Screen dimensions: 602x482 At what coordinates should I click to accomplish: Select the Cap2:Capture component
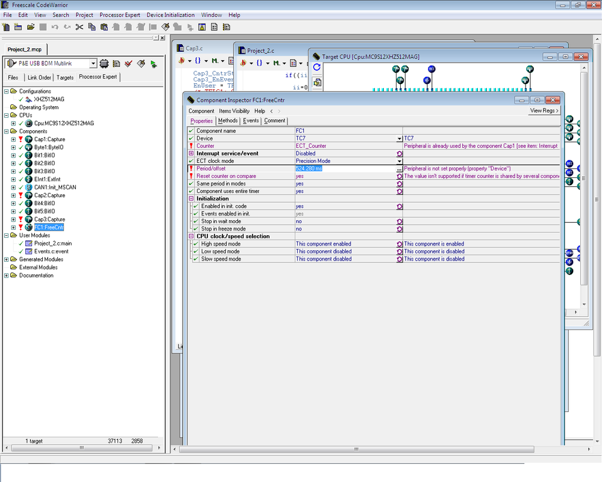click(49, 195)
